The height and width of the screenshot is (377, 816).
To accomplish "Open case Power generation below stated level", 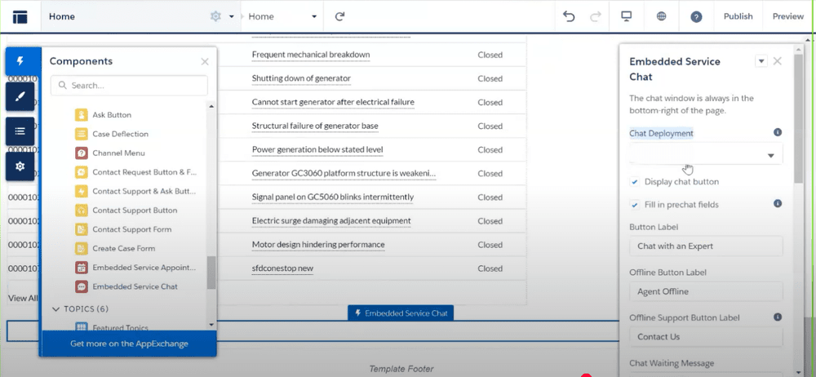I will (317, 150).
